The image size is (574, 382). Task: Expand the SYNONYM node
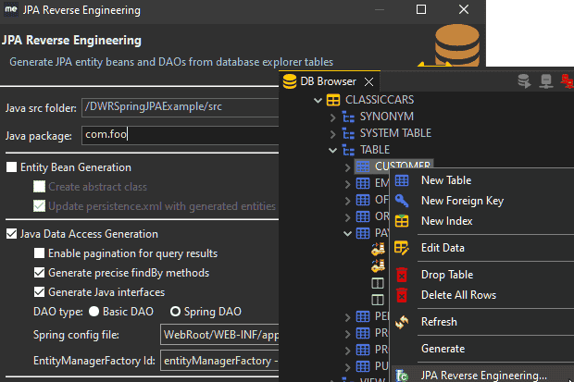332,117
